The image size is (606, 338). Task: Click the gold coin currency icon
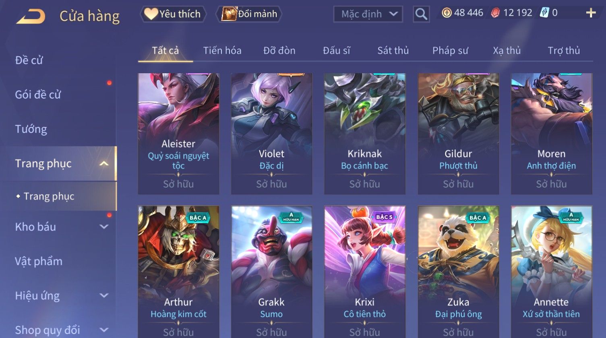447,13
